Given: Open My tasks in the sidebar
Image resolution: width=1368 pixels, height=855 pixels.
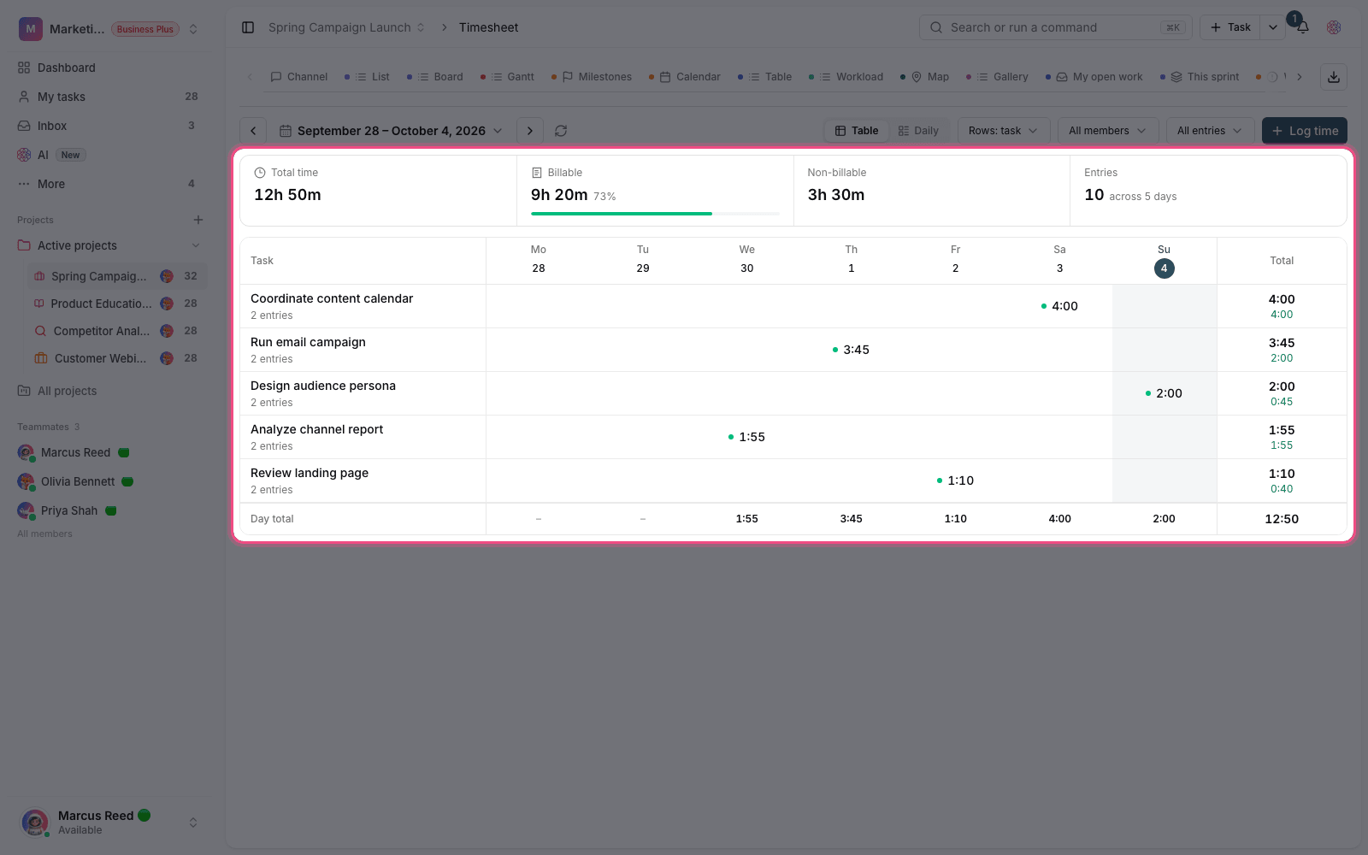Looking at the screenshot, I should pyautogui.click(x=112, y=97).
